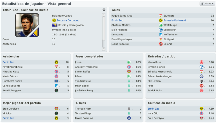
Task: Click the Bayern crest beside Anatoliy Tymoschuk
Action: [x=129, y=67]
